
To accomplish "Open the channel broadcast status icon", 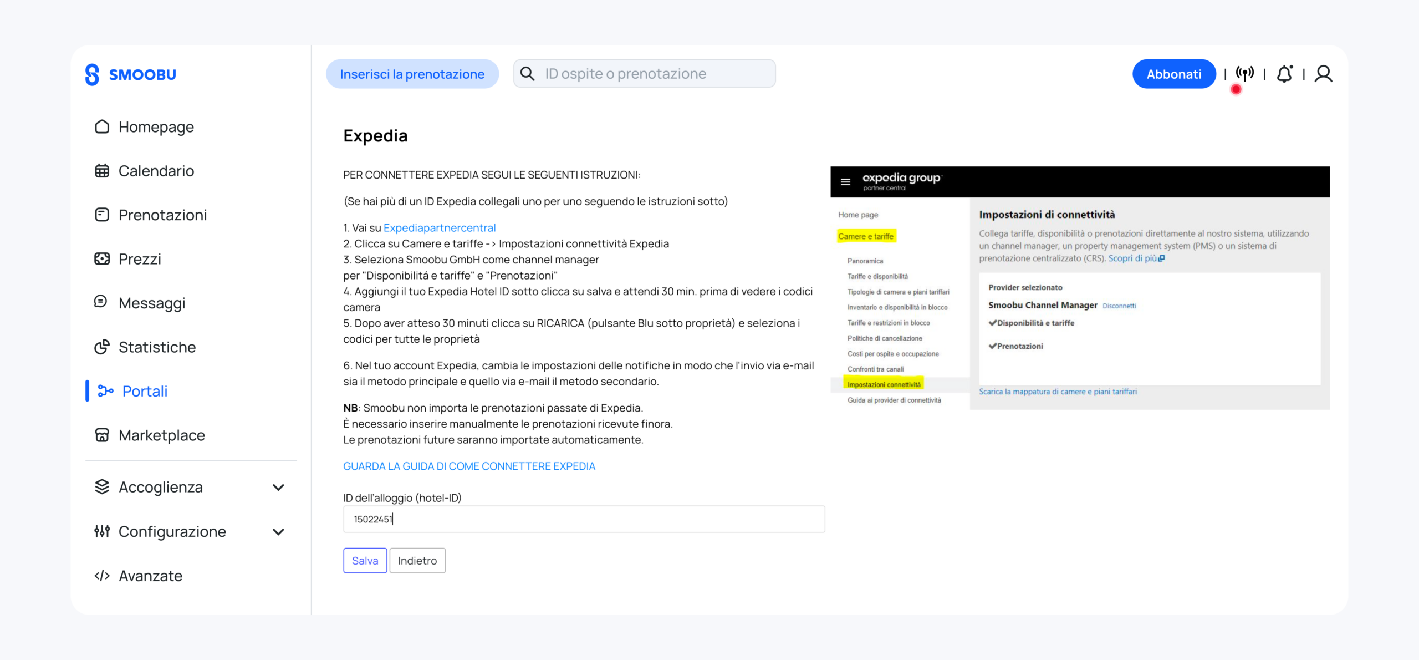I will point(1245,74).
